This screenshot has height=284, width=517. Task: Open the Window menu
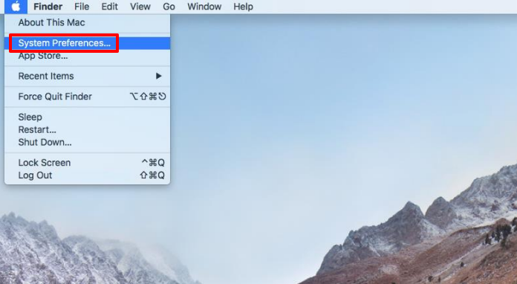(204, 7)
